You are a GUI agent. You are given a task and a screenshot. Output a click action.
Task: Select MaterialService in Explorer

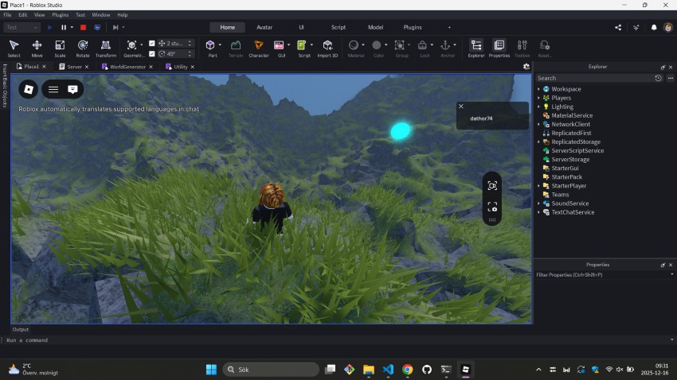(x=572, y=115)
